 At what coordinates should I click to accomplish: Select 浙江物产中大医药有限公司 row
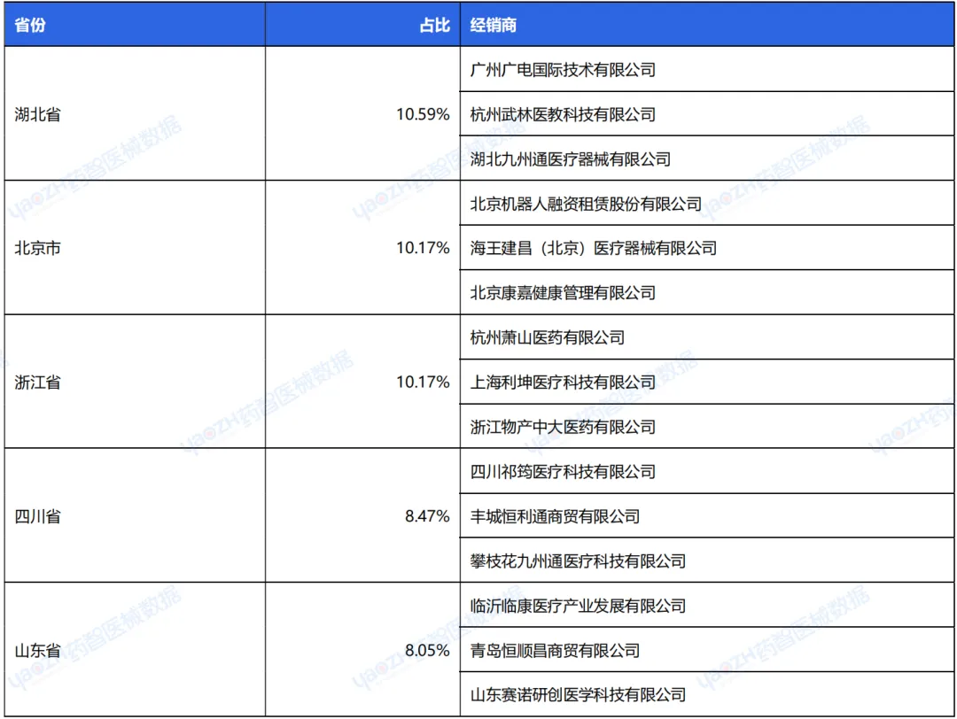(x=707, y=426)
